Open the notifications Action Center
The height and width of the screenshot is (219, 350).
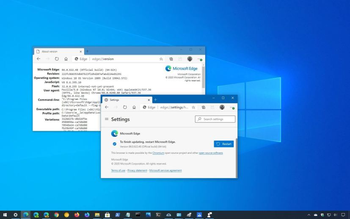(x=343, y=215)
